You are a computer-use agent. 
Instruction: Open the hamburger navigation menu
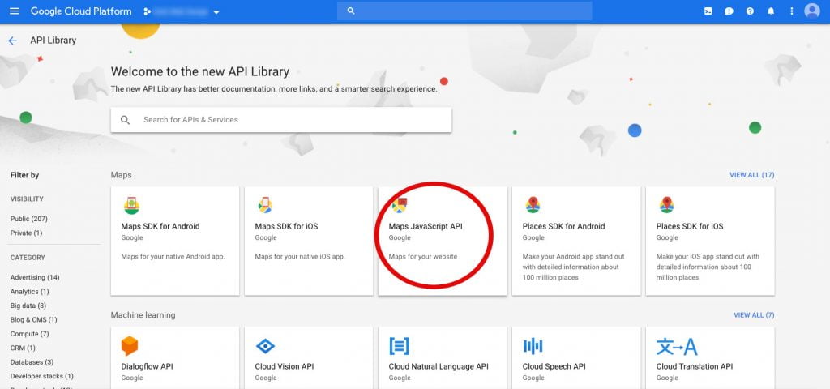[x=15, y=11]
